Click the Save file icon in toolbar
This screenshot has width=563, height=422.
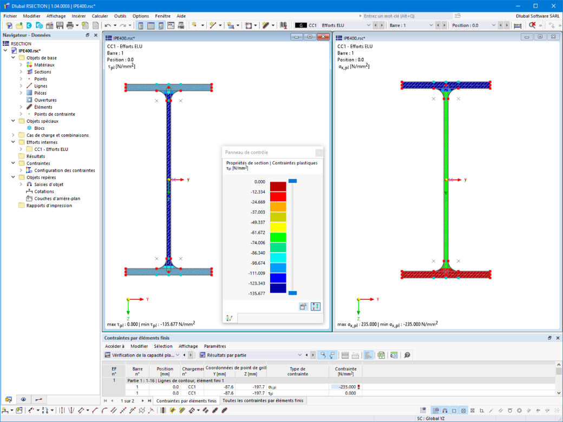60,25
